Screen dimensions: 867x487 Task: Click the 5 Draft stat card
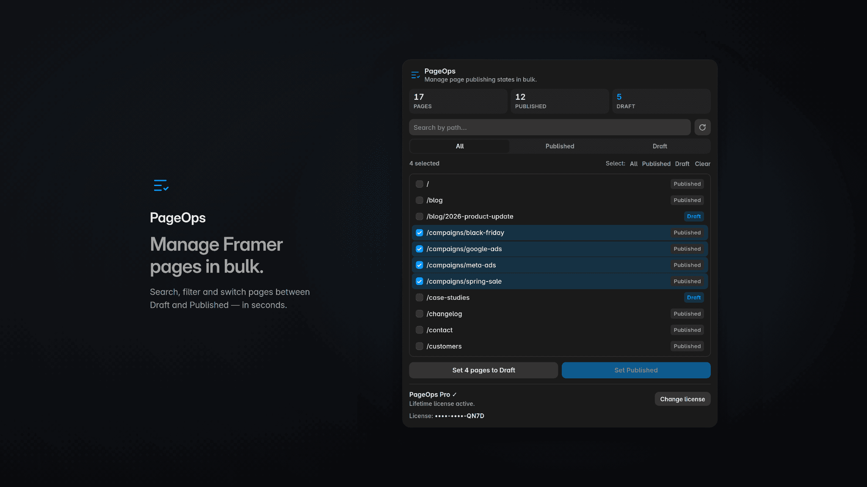661,101
